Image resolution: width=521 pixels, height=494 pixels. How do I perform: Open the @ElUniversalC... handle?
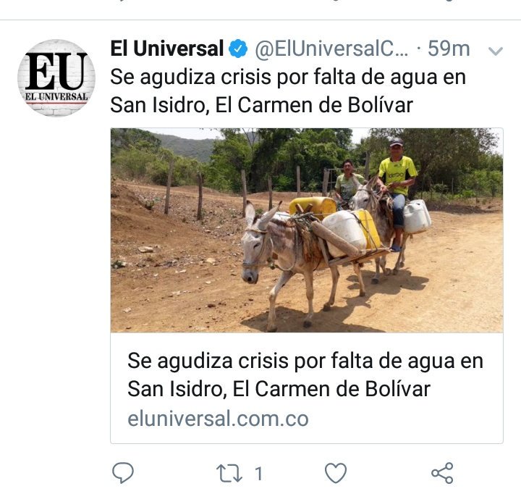(331, 49)
